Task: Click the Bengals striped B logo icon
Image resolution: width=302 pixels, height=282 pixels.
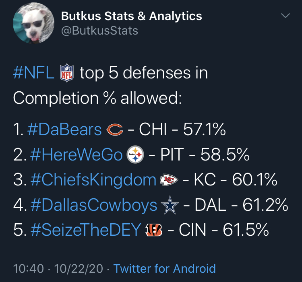Action: pyautogui.click(x=153, y=230)
